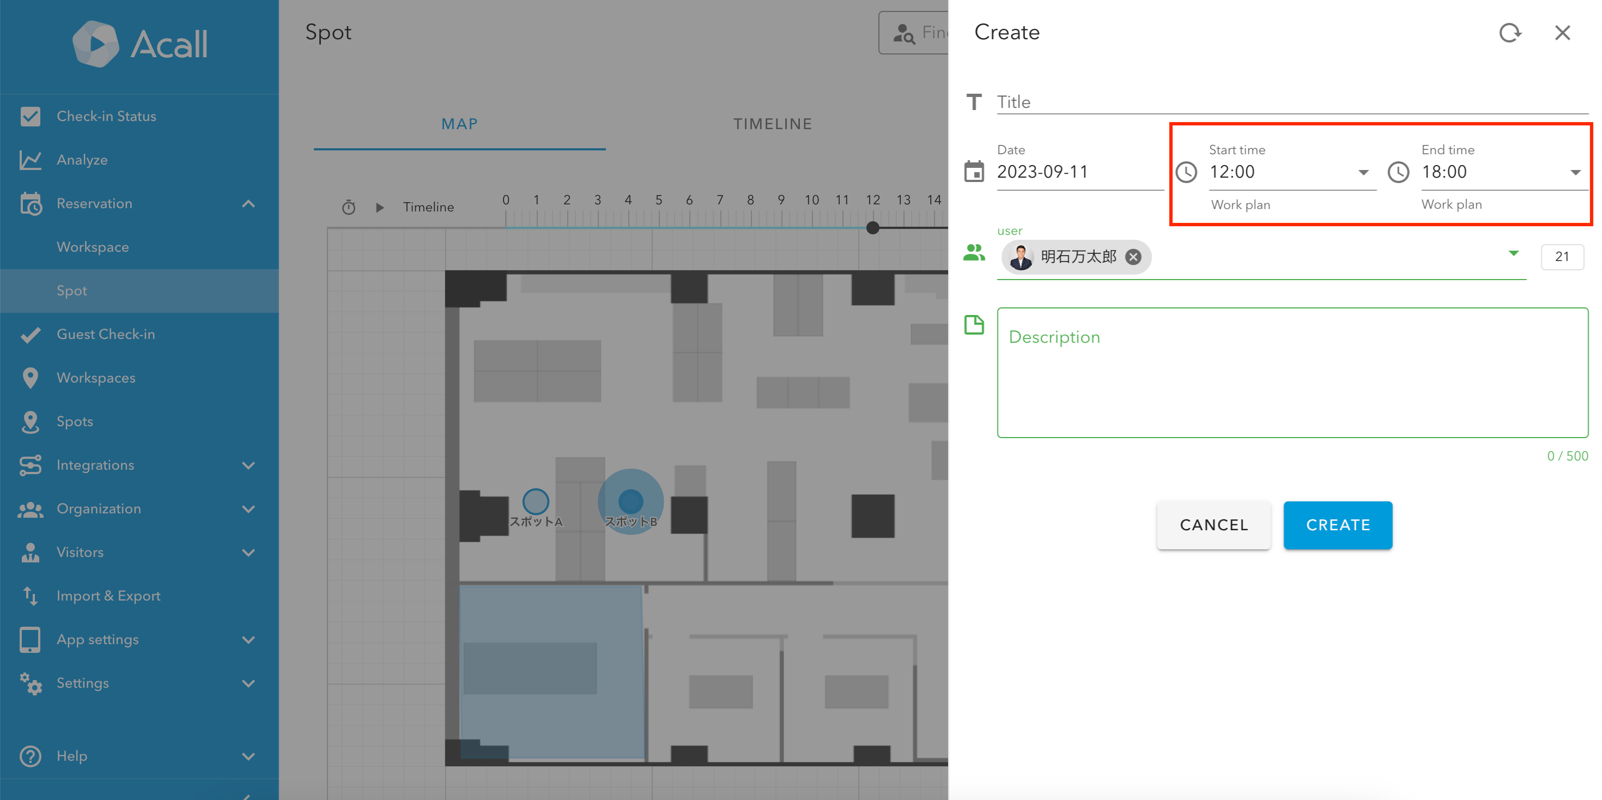
Task: Click hour 6 on the timeline ruler
Action: (x=689, y=201)
